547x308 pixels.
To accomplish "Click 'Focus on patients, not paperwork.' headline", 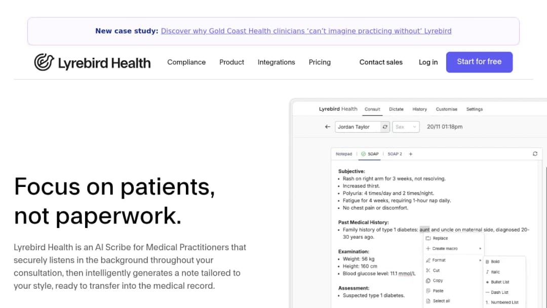I will 114,201.
